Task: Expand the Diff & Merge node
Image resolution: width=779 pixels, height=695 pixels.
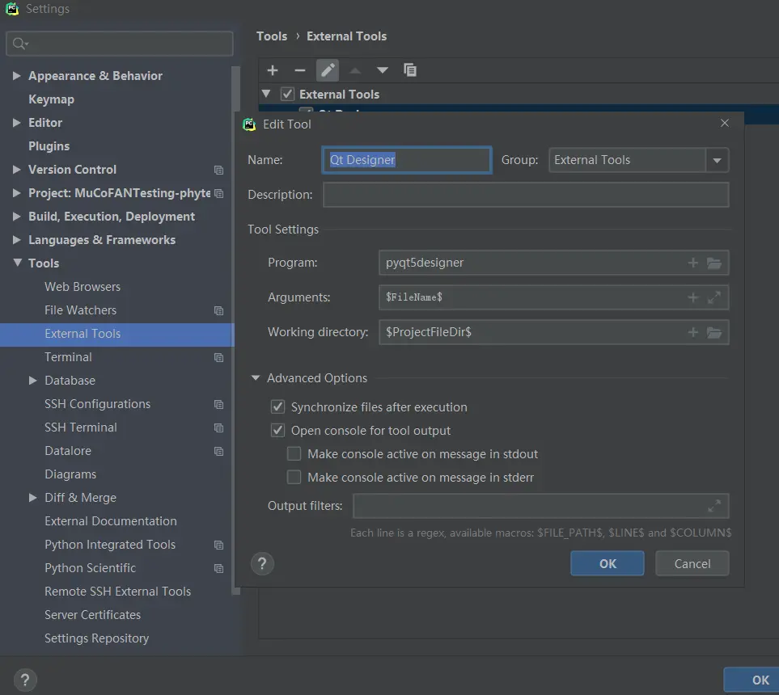Action: [33, 498]
